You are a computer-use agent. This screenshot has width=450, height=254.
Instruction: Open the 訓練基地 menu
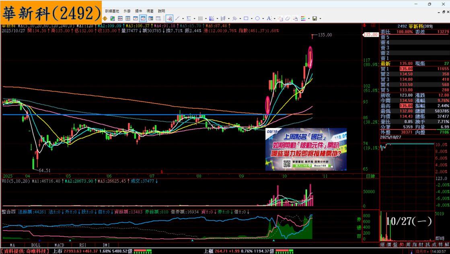pos(112,11)
